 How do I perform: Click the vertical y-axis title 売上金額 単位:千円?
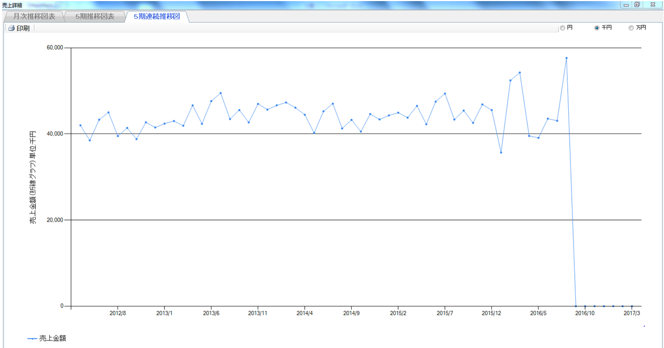[x=33, y=177]
